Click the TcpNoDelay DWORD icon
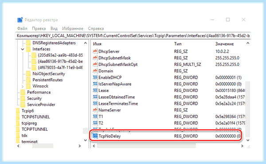The height and width of the screenshot is (164, 266). point(95,136)
